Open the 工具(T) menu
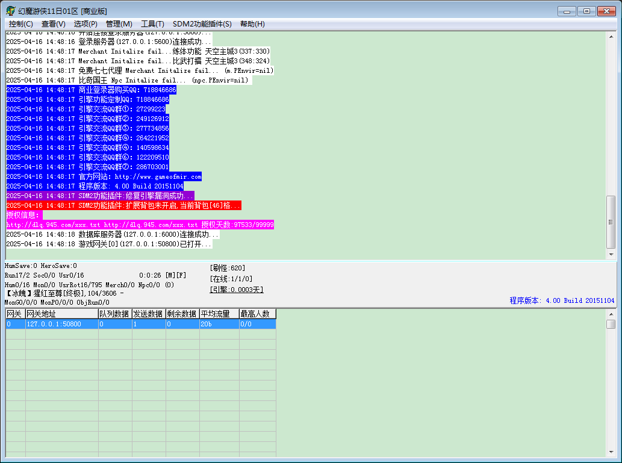The image size is (622, 463). click(152, 24)
